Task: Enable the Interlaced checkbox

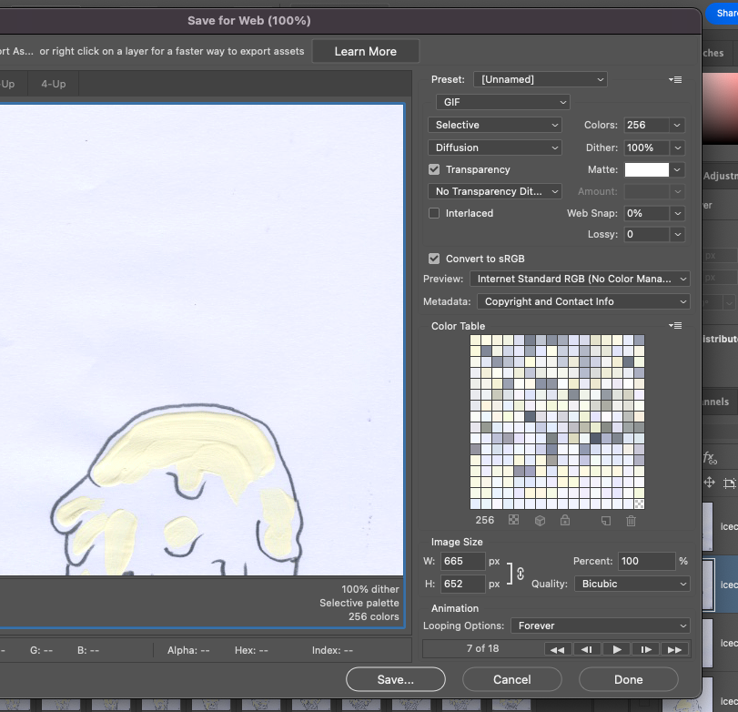Action: pyautogui.click(x=434, y=213)
